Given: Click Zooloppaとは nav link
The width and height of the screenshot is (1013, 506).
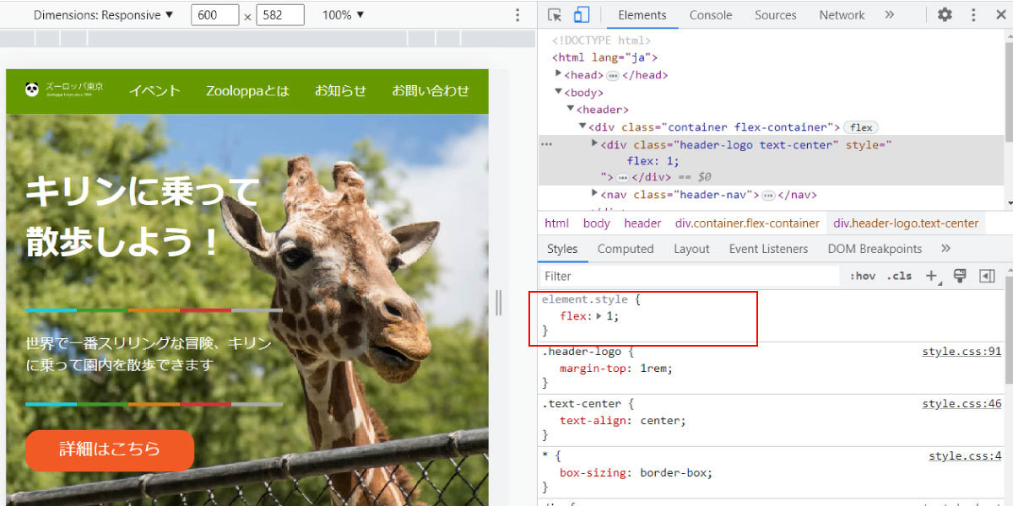Looking at the screenshot, I should point(247,91).
